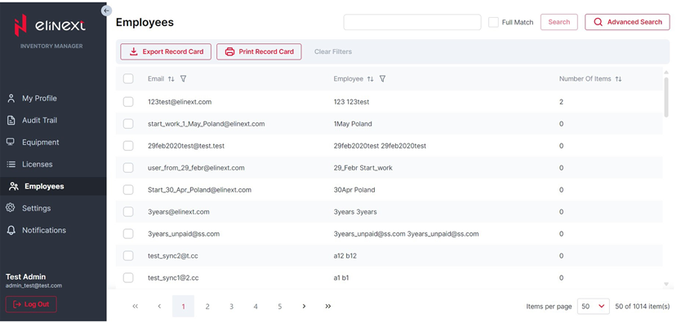Click employee name '1May Poland'
Image resolution: width=681 pixels, height=323 pixels.
[353, 124]
